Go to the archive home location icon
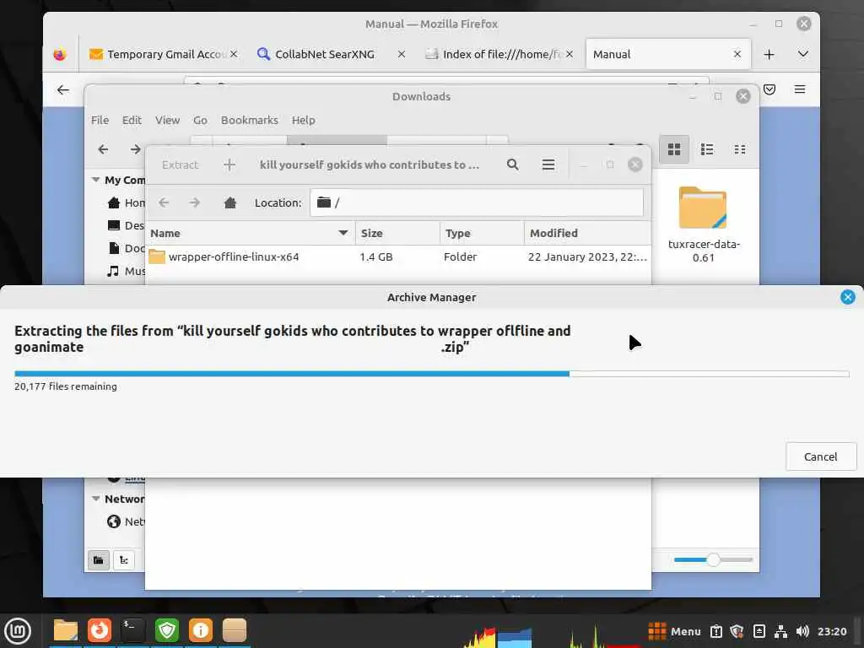Image resolution: width=864 pixels, height=648 pixels. pyautogui.click(x=230, y=202)
